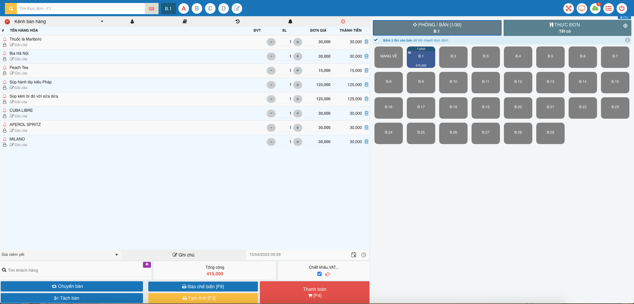The width and height of the screenshot is (634, 304).
Task: Open the customer display monitor icon
Action: pos(582,9)
